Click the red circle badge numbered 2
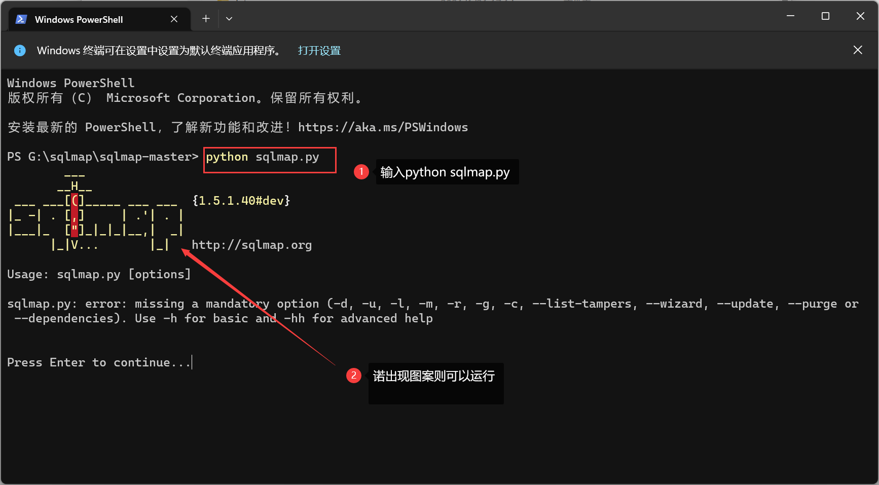This screenshot has height=485, width=879. click(x=353, y=376)
